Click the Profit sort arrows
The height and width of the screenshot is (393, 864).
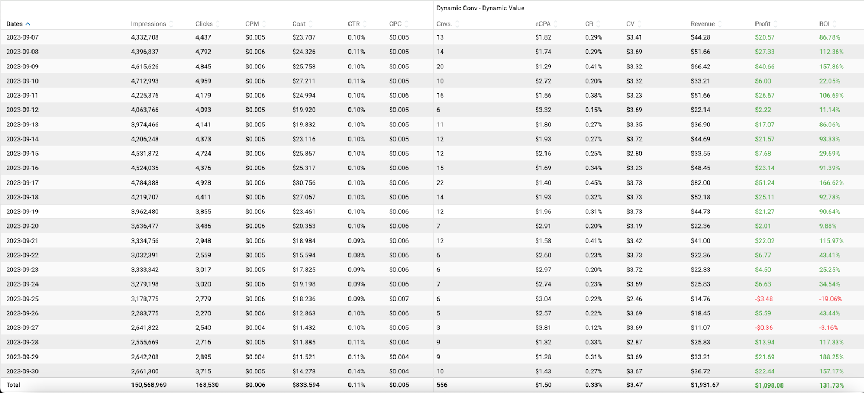(x=776, y=24)
